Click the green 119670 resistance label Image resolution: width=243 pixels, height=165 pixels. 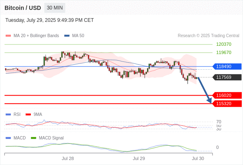tap(224, 52)
